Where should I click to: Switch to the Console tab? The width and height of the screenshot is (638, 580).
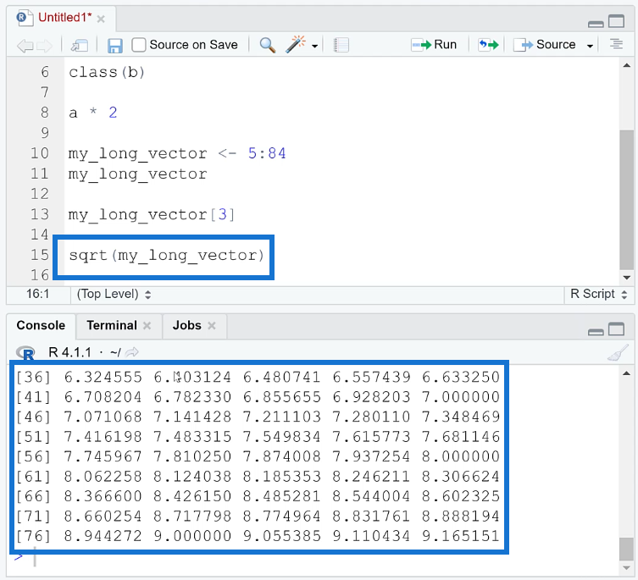(41, 325)
